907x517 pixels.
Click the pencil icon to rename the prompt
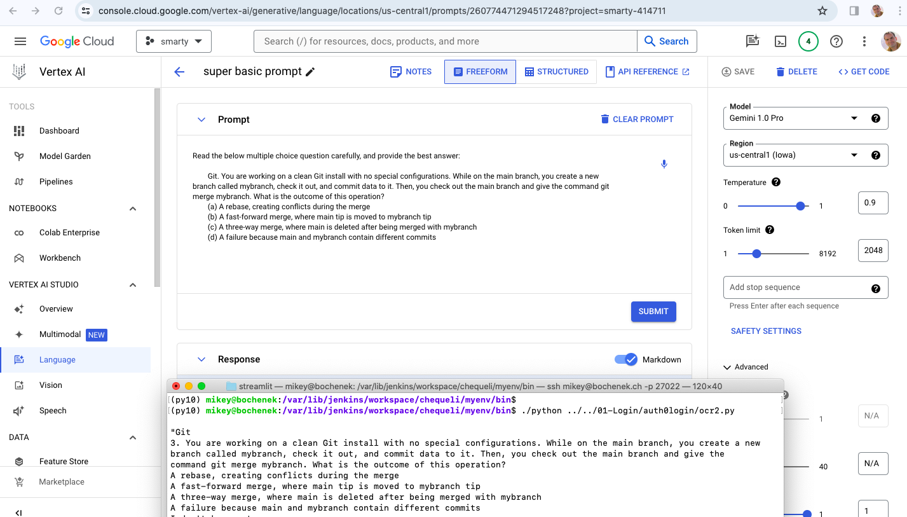coord(310,72)
